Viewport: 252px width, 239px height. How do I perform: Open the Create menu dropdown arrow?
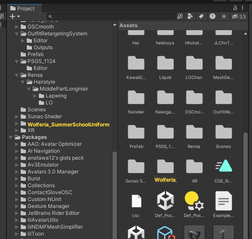click(x=19, y=16)
